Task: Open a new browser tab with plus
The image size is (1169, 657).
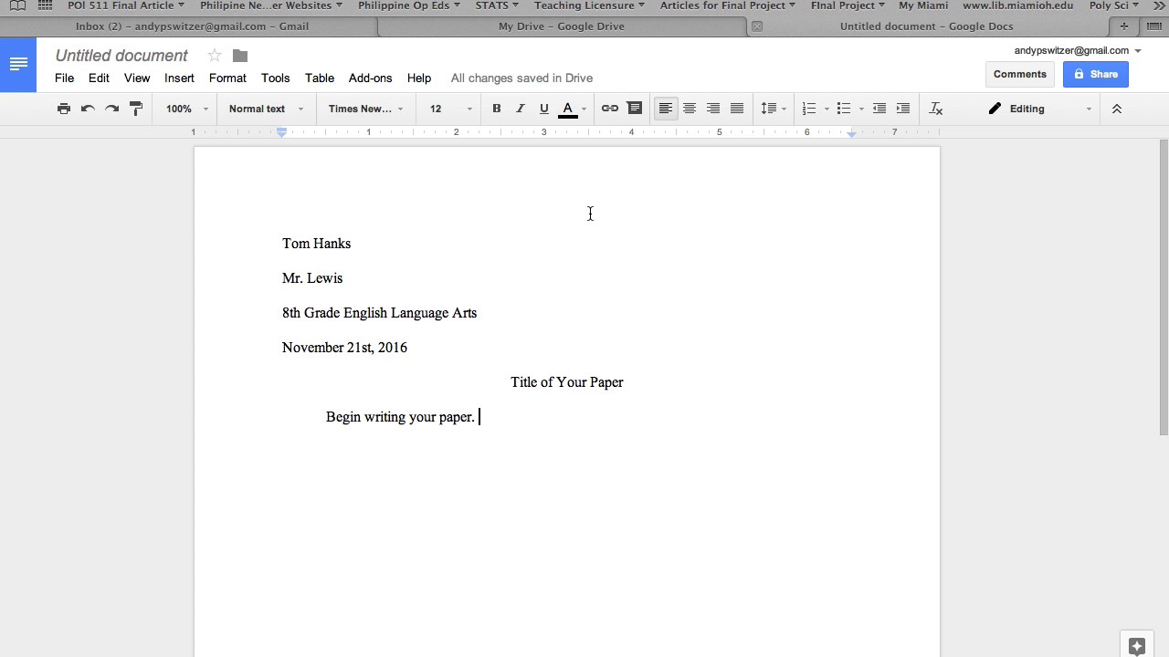Action: pyautogui.click(x=1124, y=26)
